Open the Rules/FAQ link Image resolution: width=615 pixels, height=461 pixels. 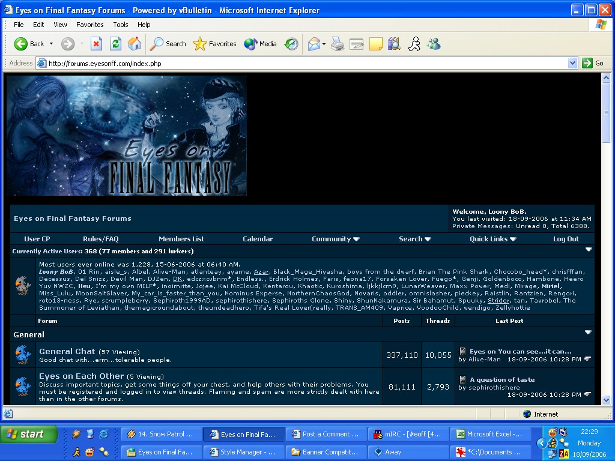pyautogui.click(x=101, y=239)
